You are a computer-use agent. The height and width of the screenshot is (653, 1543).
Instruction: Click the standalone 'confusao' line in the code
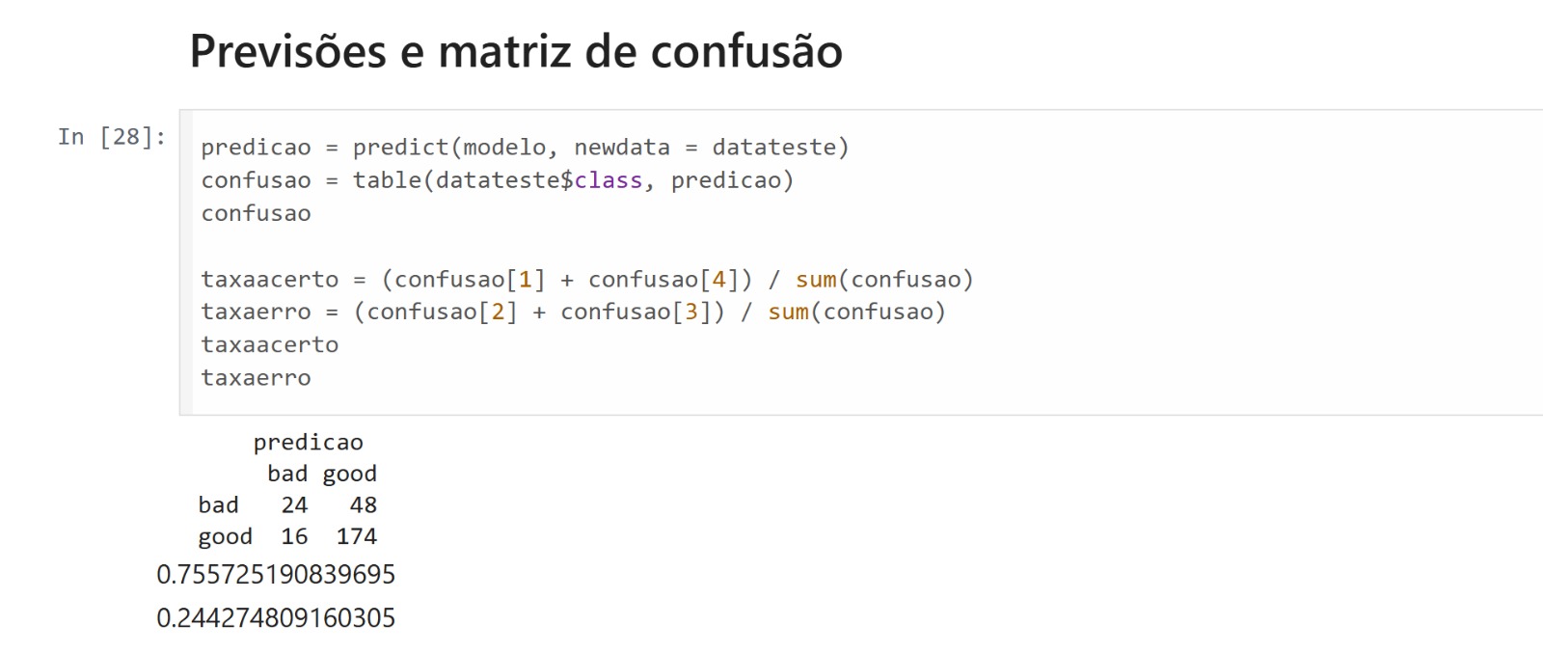[256, 213]
